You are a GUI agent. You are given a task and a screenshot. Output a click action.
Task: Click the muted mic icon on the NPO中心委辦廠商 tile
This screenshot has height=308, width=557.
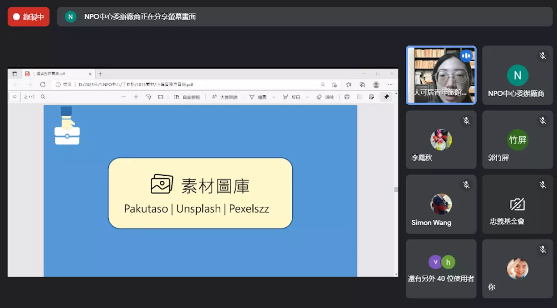pos(543,56)
